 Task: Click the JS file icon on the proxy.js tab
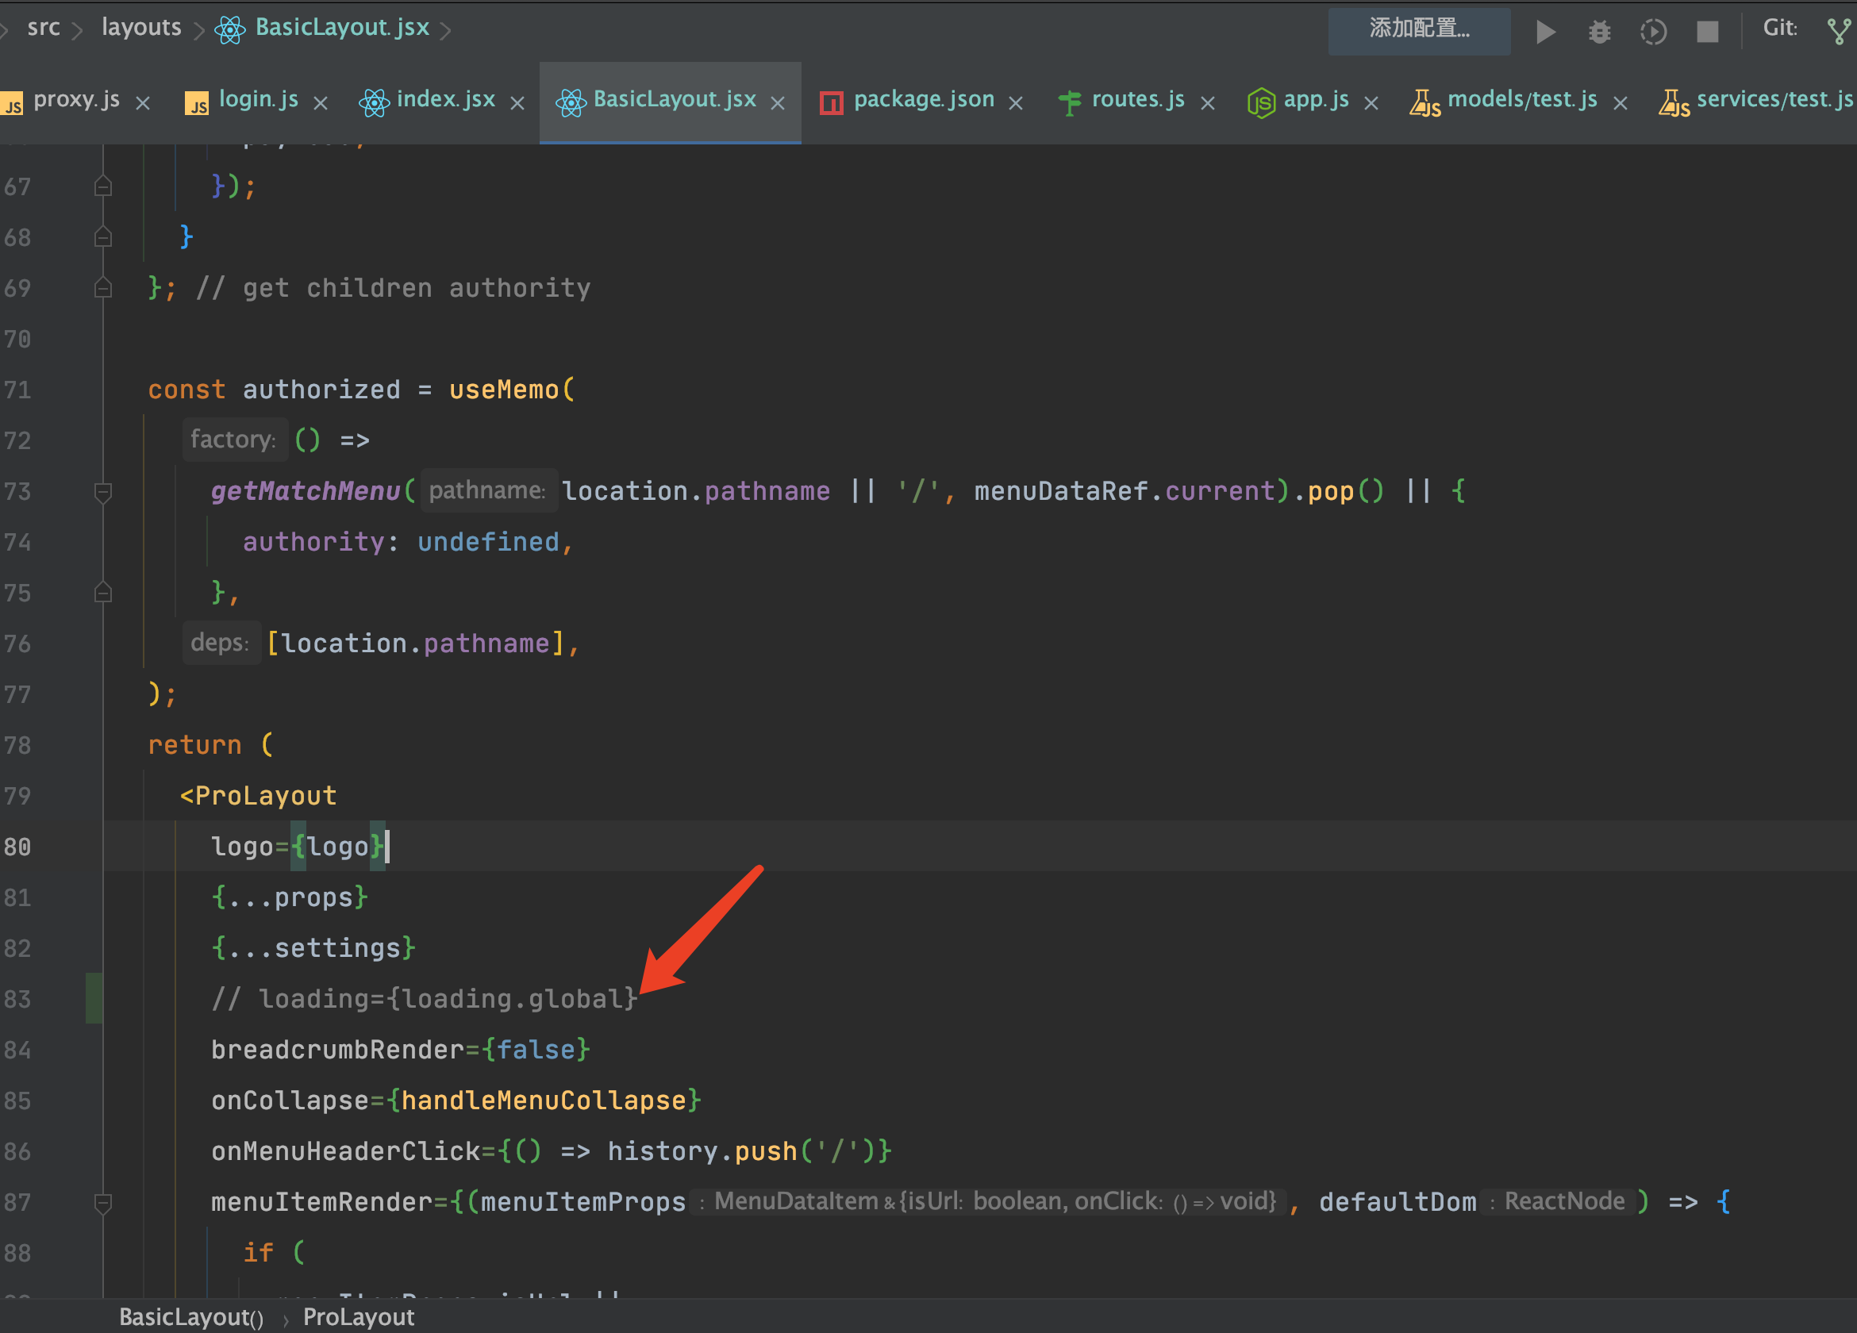[13, 102]
